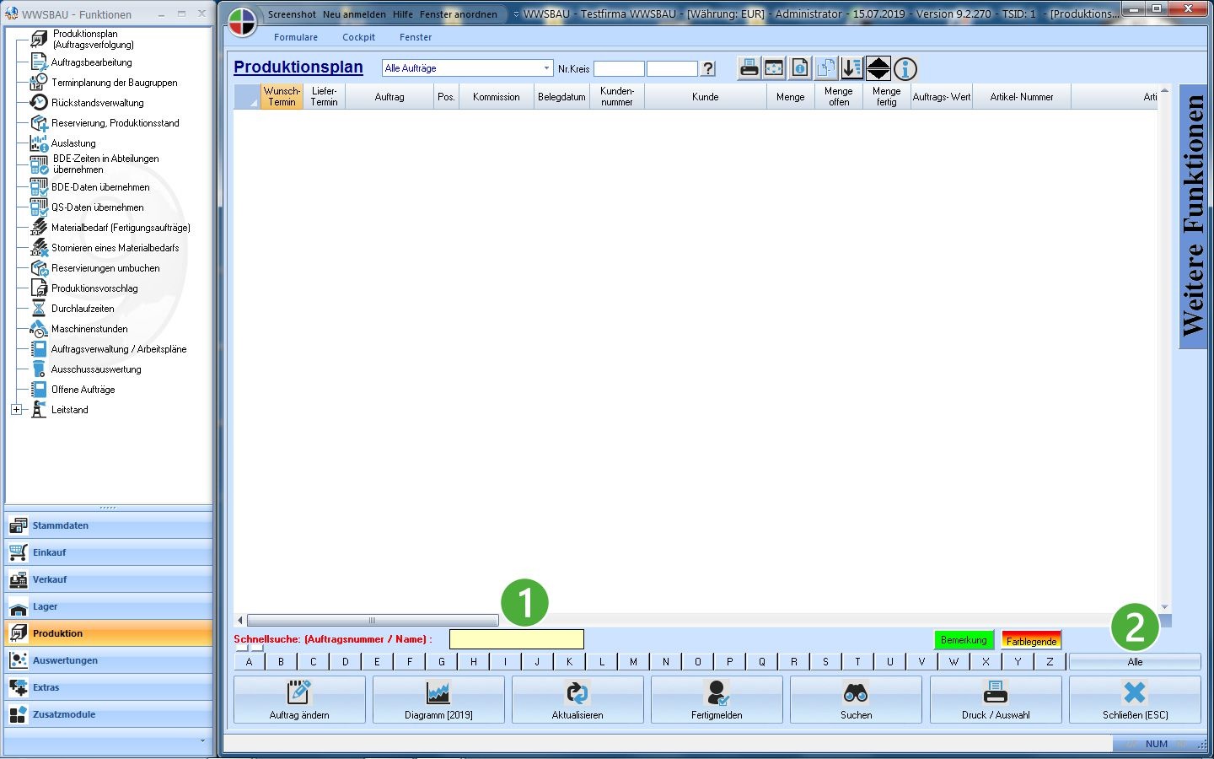Screen dimensions: 1214x759
Task: Click the document info icon in toolbar
Action: pos(800,68)
